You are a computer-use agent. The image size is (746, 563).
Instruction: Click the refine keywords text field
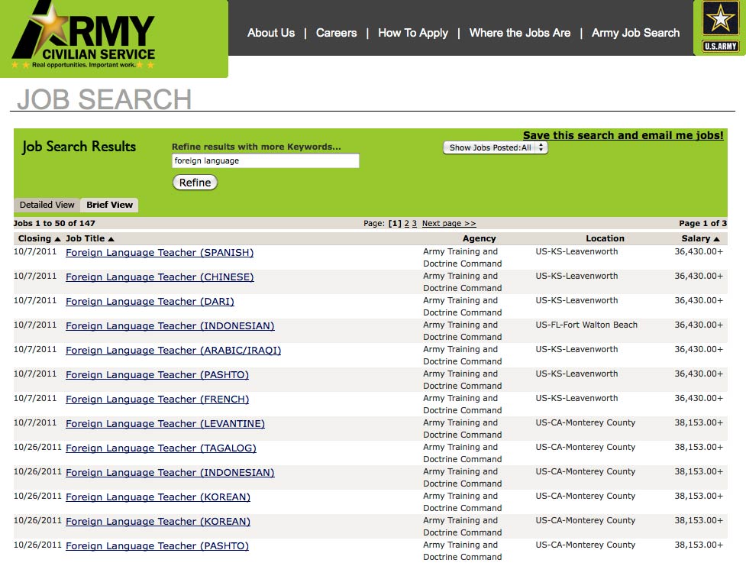(265, 161)
